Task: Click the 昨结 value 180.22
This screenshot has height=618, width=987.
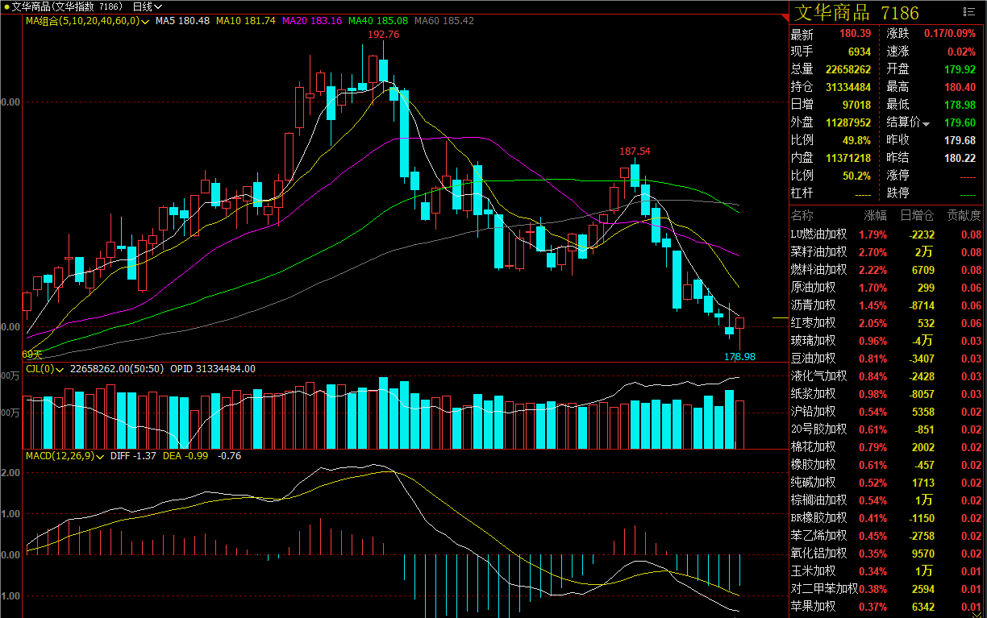Action: click(x=960, y=158)
